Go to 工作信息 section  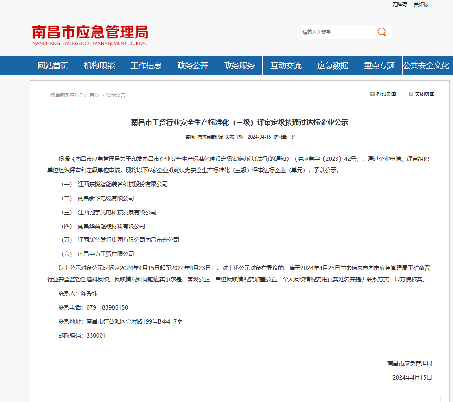coord(146,66)
